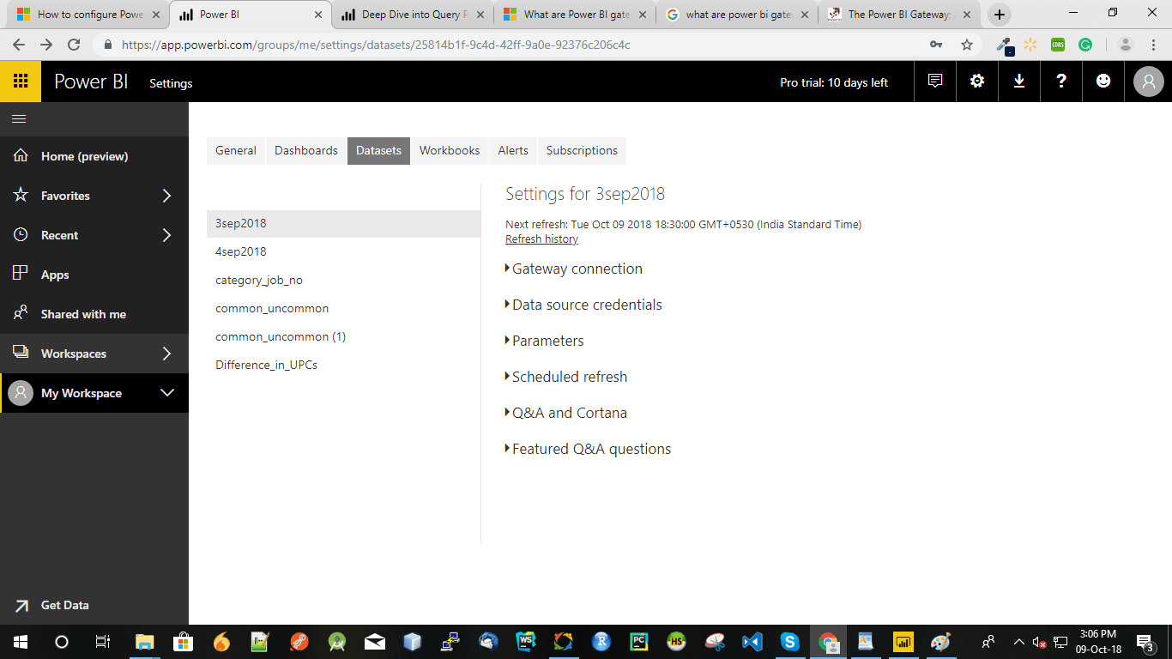Screen dimensions: 1172x659
Task: Select the 3sep2018 dataset row
Action: (x=343, y=223)
